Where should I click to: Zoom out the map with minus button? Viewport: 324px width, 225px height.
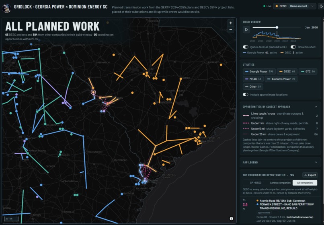[231, 30]
